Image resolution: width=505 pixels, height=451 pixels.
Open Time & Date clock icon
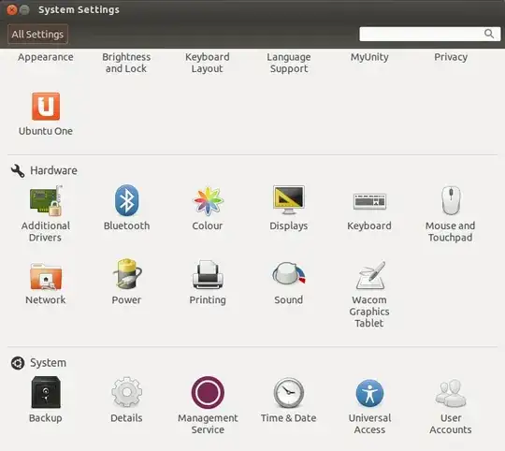click(x=289, y=393)
